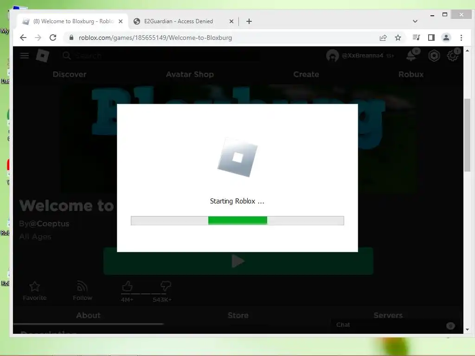Click the thumbs up like icon
The image size is (475, 356).
click(x=127, y=286)
